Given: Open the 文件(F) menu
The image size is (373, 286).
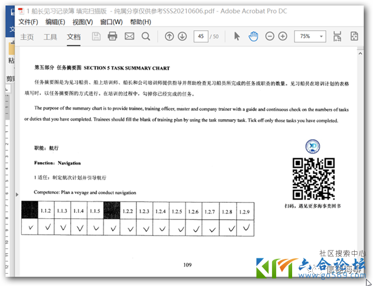Looking at the screenshot, I should (28, 22).
